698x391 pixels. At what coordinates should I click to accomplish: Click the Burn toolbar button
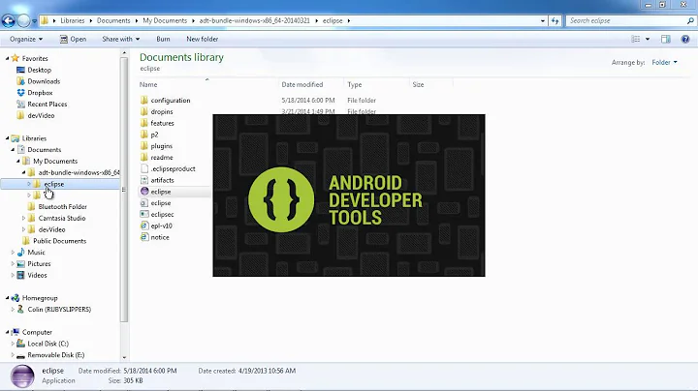(163, 39)
